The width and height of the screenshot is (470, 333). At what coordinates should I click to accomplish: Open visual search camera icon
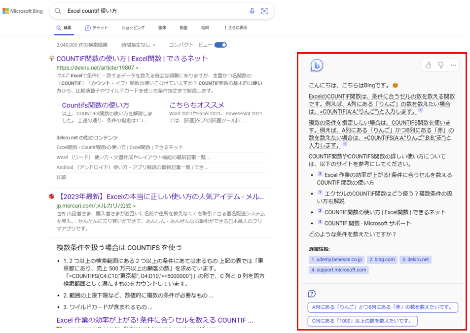pos(264,11)
